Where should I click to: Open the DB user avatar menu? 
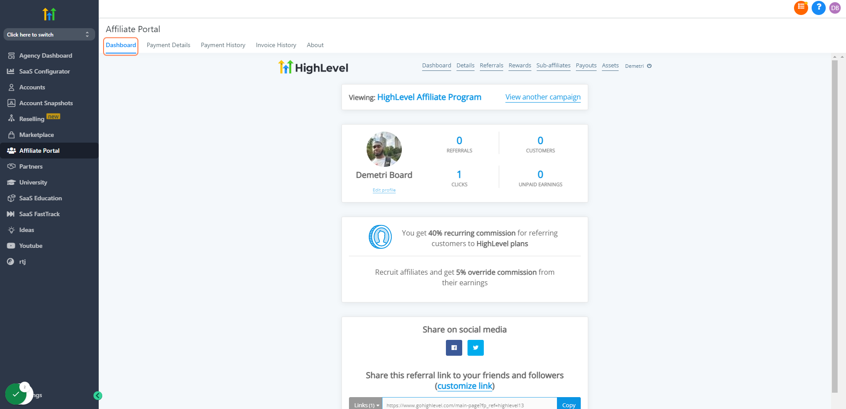(x=835, y=8)
